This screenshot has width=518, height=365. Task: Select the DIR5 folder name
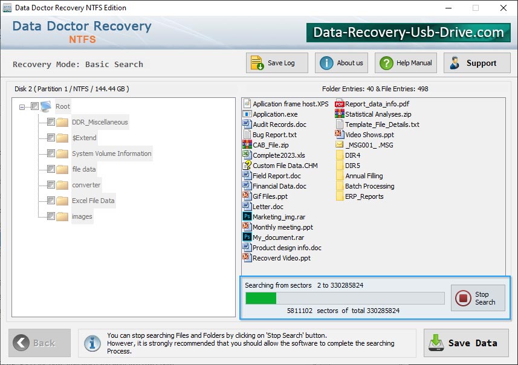tap(352, 165)
